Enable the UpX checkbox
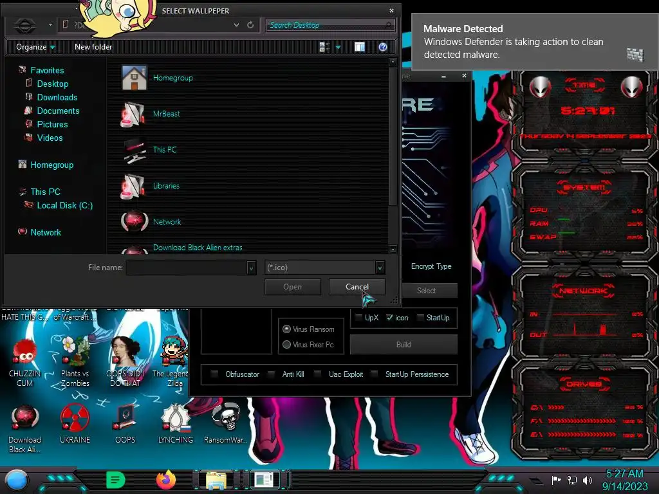The image size is (659, 494). click(x=358, y=318)
